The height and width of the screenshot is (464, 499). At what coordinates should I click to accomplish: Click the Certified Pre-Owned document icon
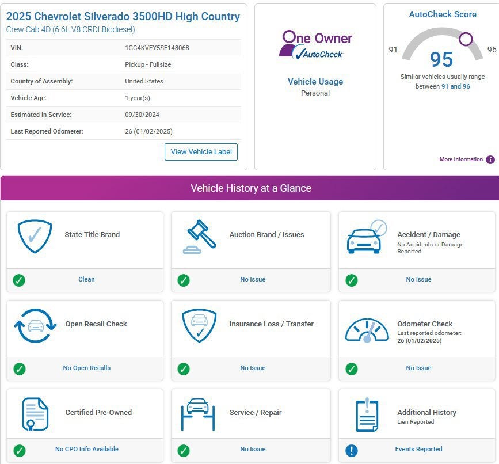click(35, 414)
